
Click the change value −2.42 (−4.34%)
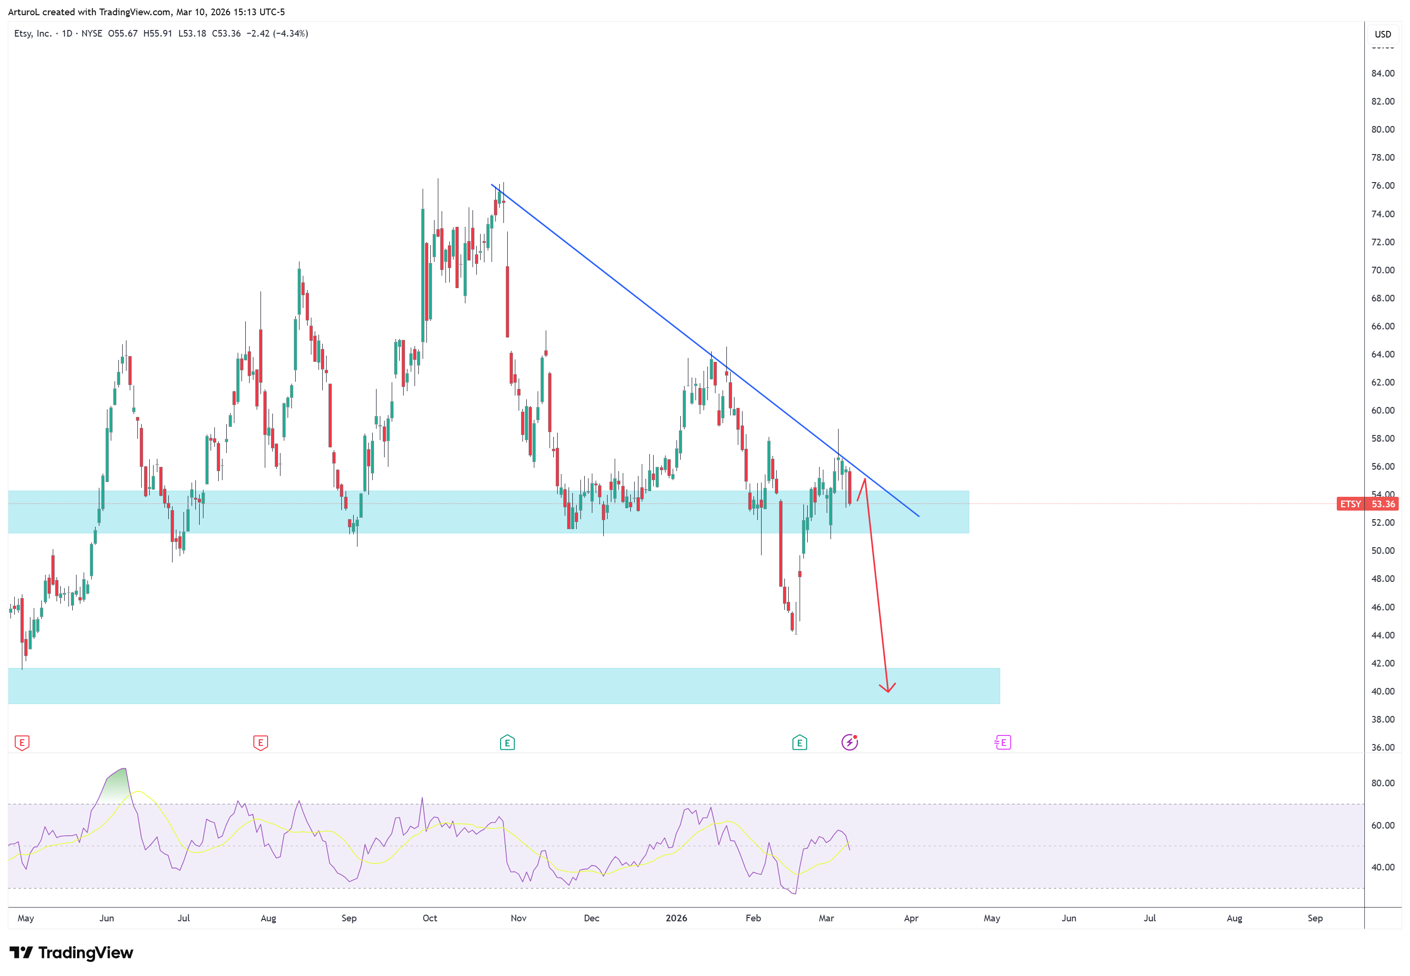[x=277, y=34]
